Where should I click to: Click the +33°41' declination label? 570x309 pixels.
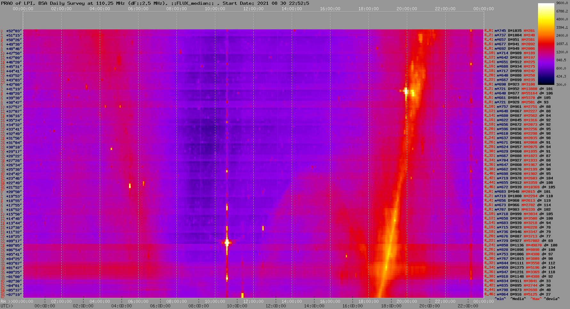coord(14,129)
